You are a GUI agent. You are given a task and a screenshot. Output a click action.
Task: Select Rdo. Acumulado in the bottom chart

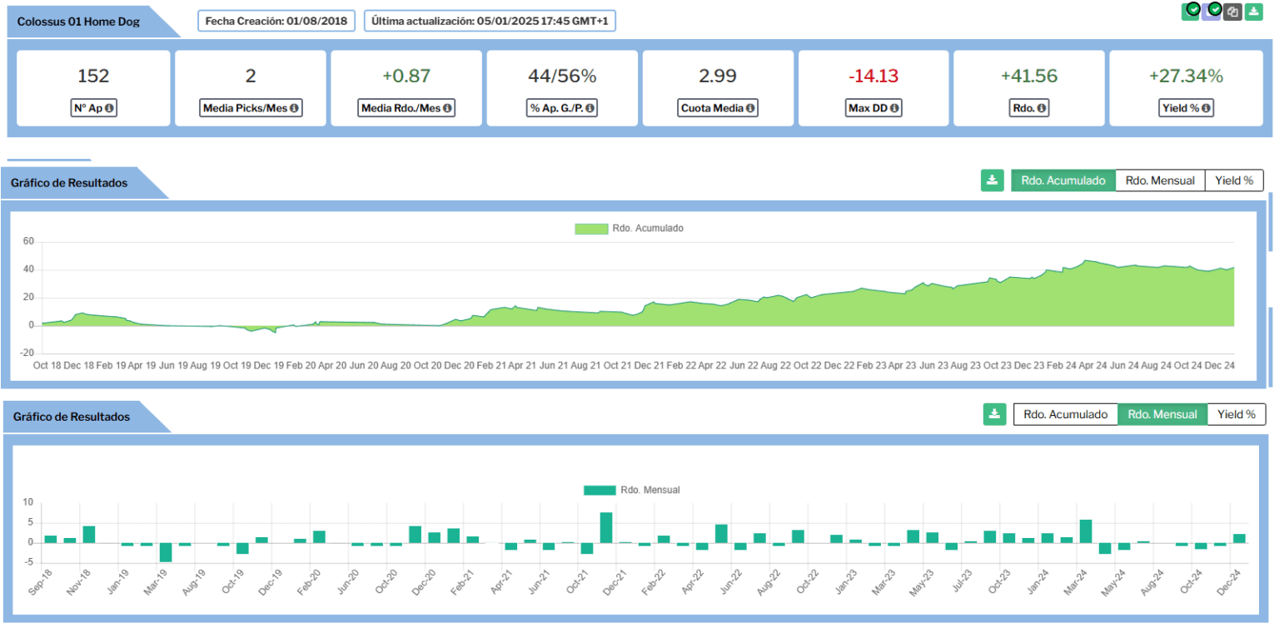(x=1065, y=414)
